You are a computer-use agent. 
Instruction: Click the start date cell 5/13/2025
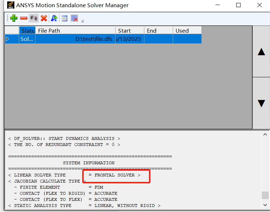coord(130,39)
